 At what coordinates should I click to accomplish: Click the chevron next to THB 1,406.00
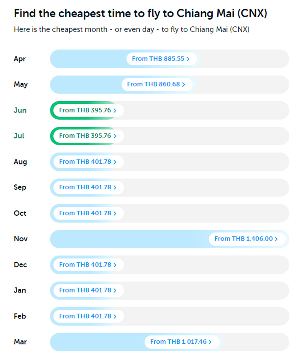(276, 239)
